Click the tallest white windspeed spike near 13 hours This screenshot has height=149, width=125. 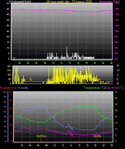tap(67, 53)
